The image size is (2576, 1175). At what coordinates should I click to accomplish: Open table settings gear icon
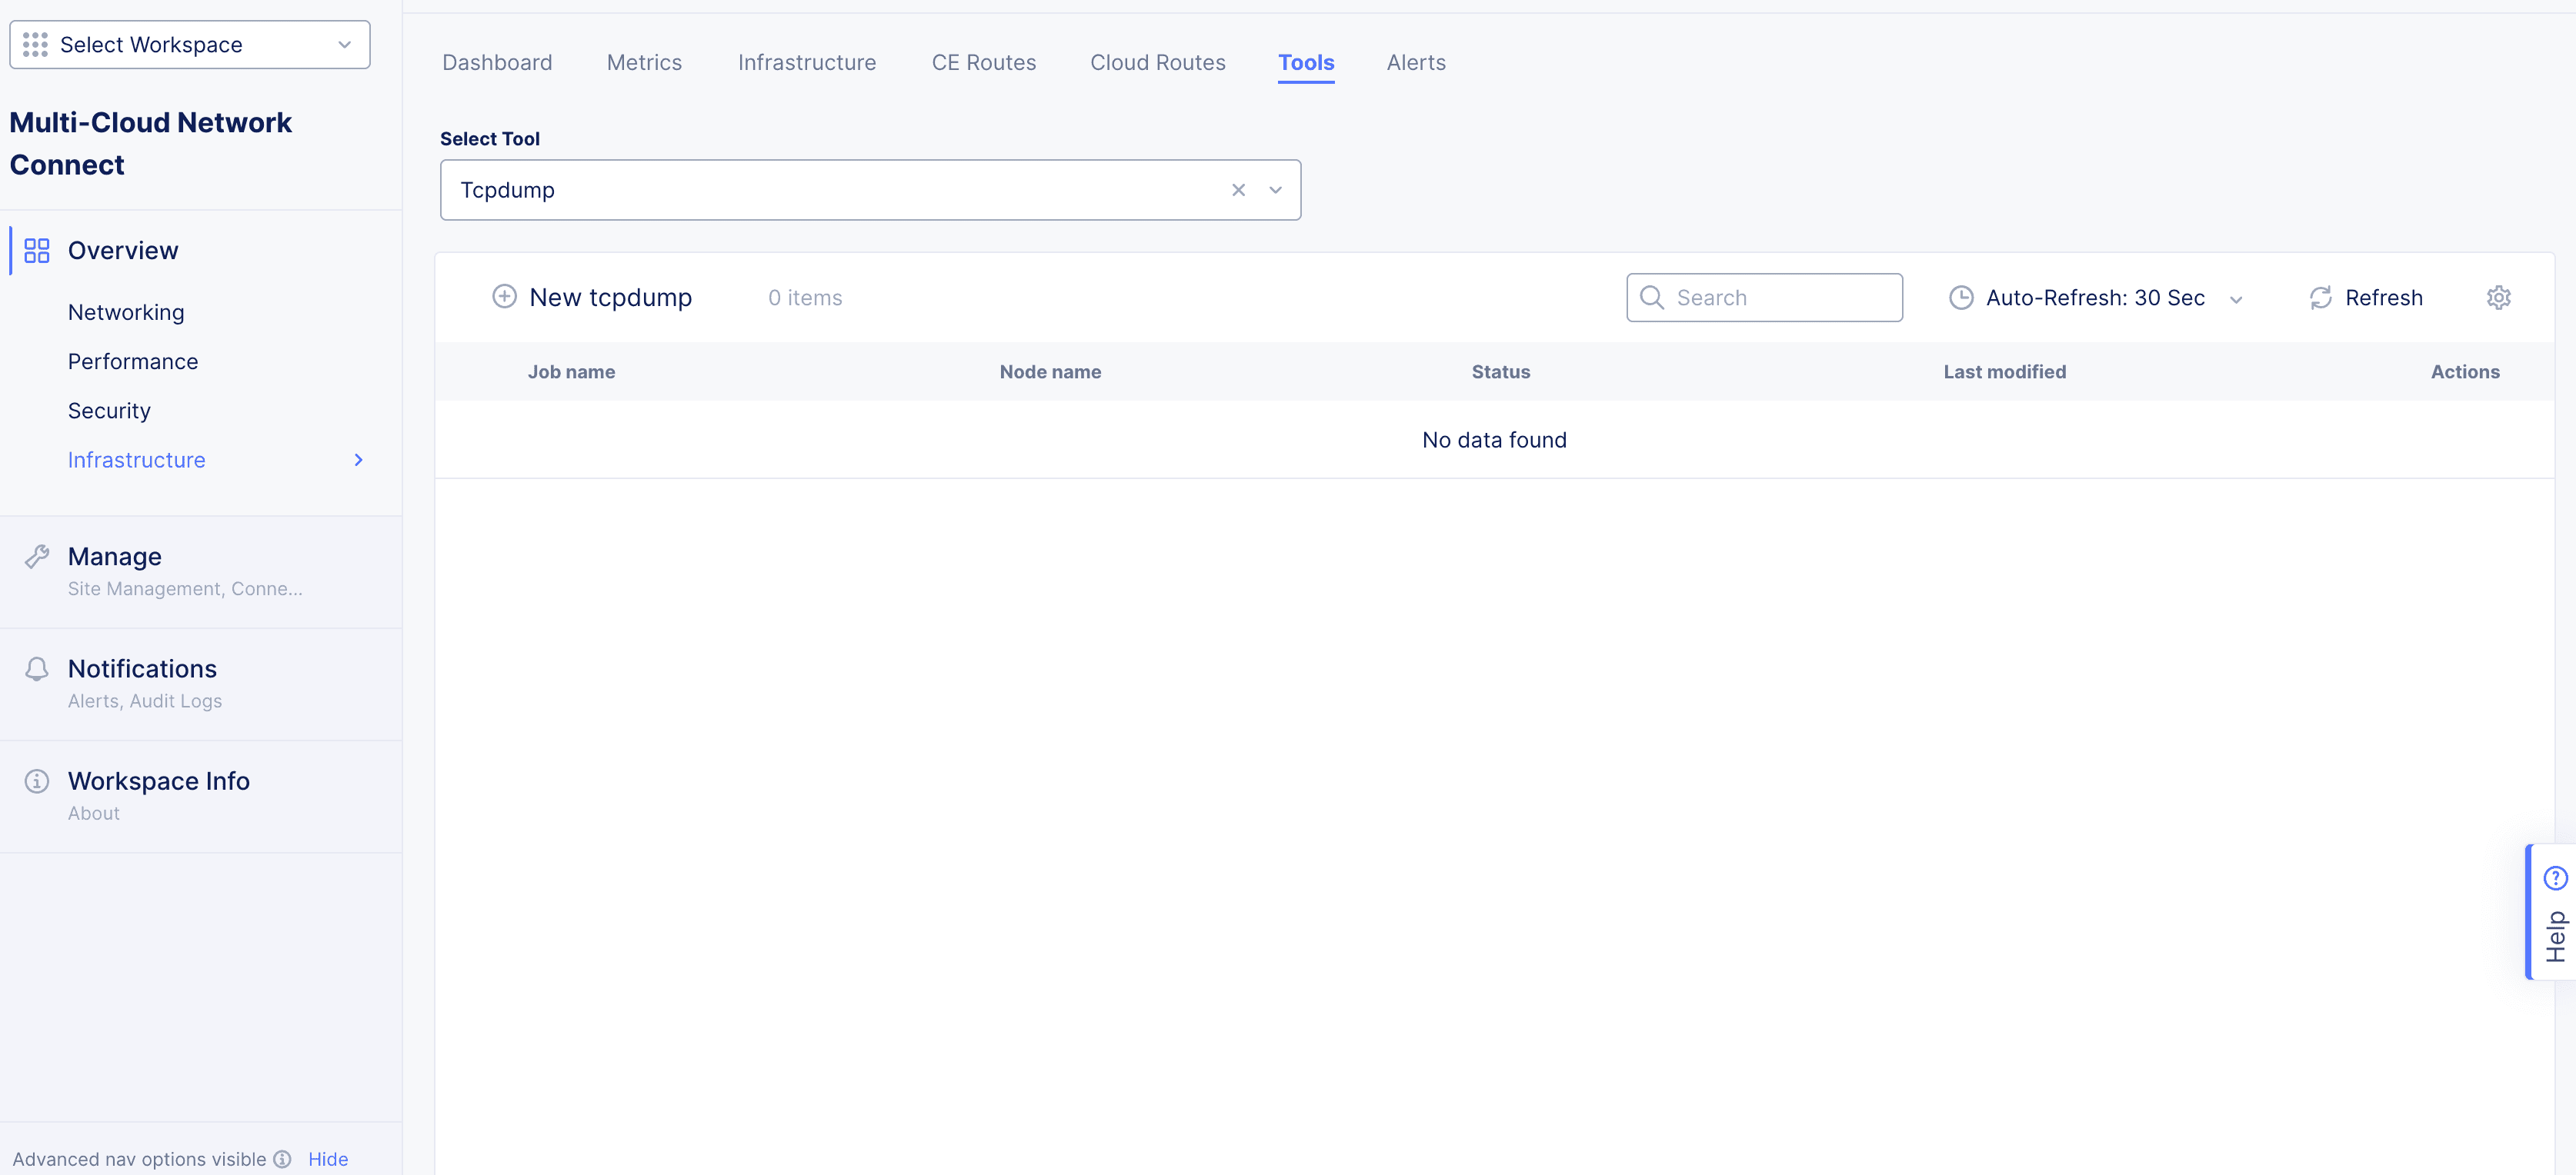(x=2498, y=298)
